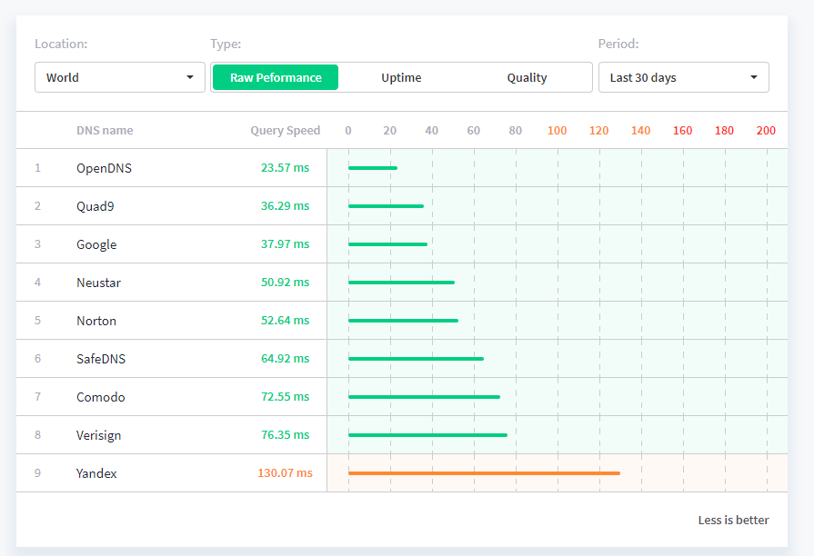The image size is (814, 556).
Task: Click the Quad9 green speed bar
Action: coord(387,206)
